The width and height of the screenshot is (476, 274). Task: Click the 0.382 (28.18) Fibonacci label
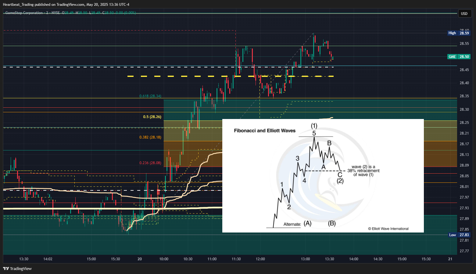(150, 137)
